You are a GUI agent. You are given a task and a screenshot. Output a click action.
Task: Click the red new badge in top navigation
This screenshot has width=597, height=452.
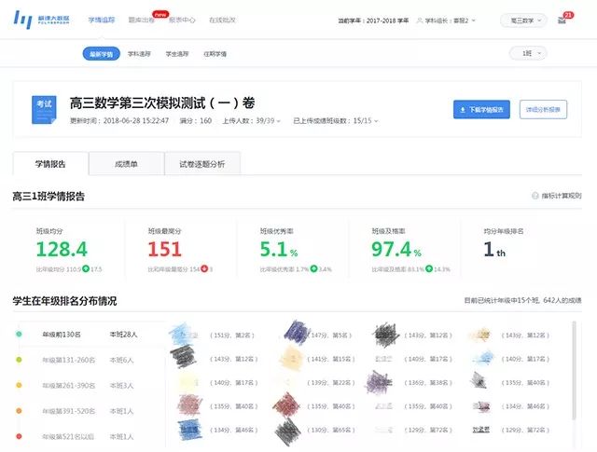click(x=160, y=15)
